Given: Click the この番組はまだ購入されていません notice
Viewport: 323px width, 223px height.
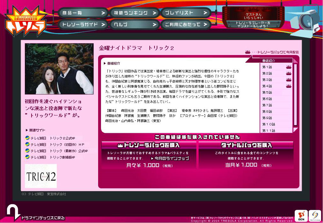Looking at the screenshot, I should 197,137.
